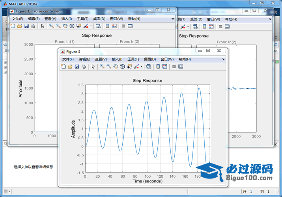
Task: Open 窗口(W) menu in rear right figure
Action: tap(214, 19)
